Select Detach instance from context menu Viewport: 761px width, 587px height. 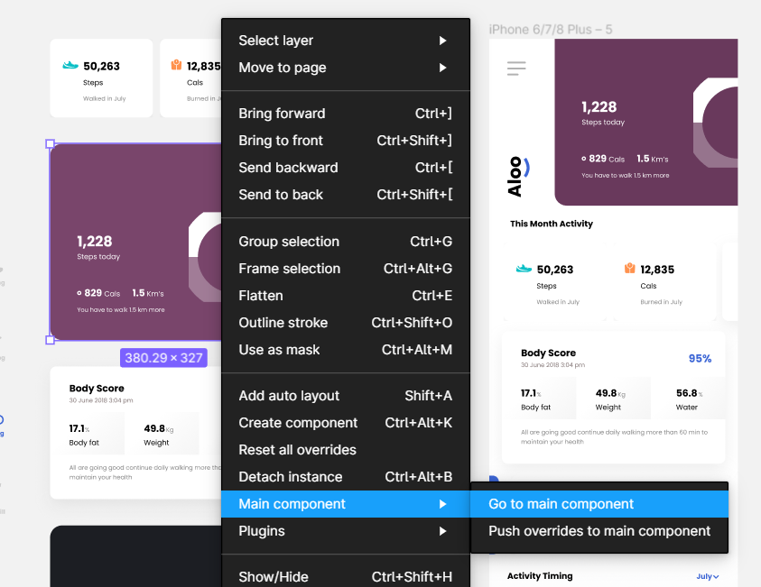(346, 477)
